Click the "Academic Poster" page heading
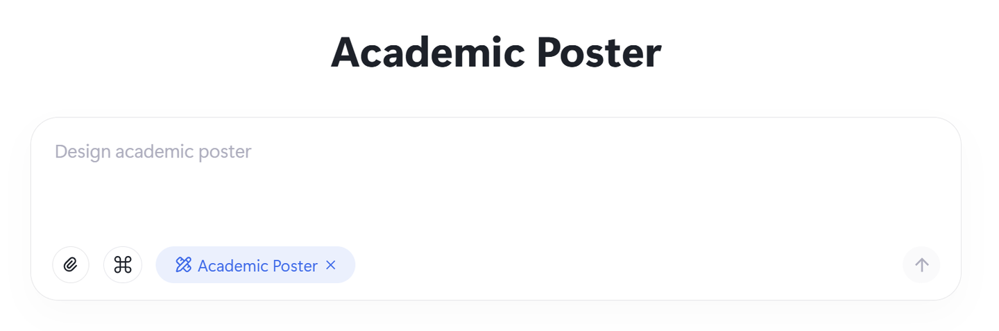 coord(496,53)
